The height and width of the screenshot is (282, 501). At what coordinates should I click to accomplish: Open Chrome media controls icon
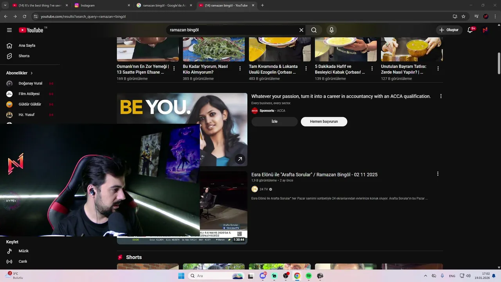[476, 16]
